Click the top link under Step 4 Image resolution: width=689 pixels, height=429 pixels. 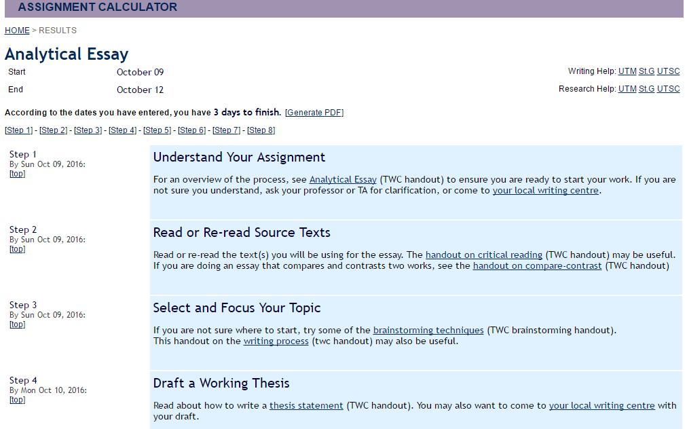pos(17,400)
